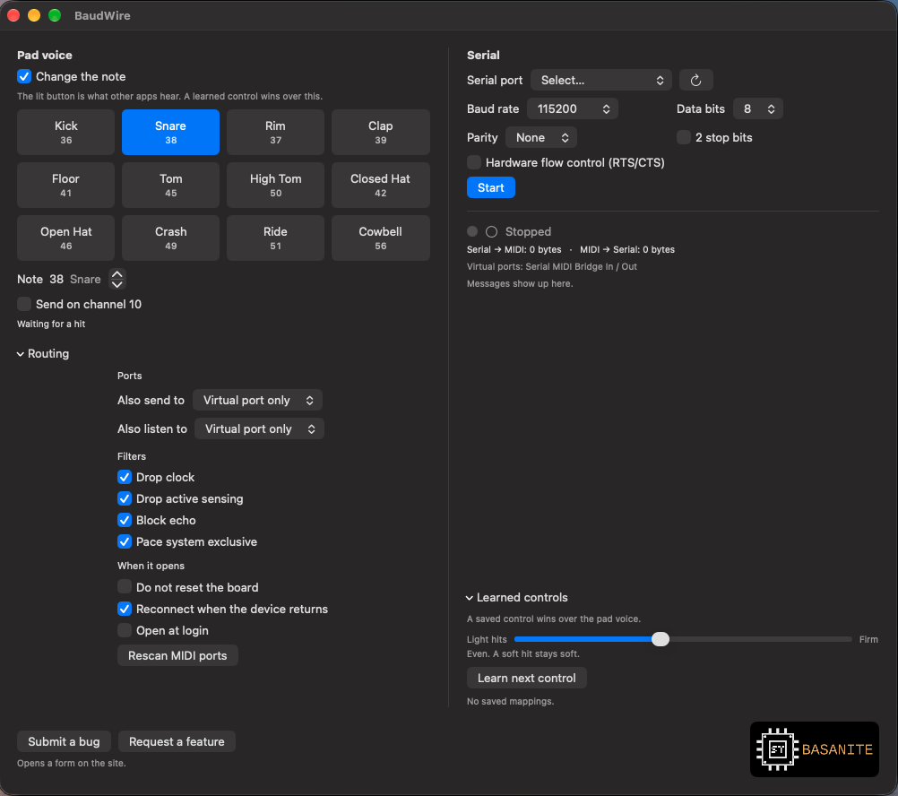The image size is (898, 796).
Task: Click the Stopped status indicator circle
Action: pyautogui.click(x=491, y=231)
